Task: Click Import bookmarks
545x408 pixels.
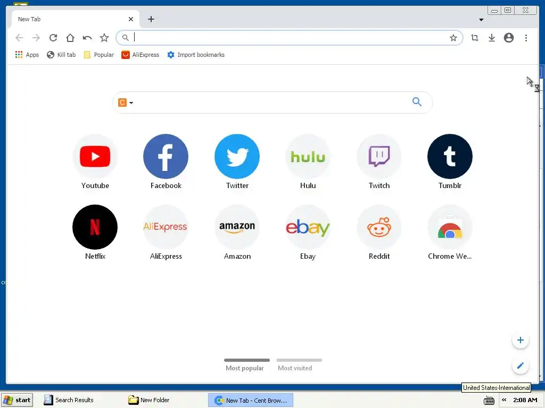Action: tap(196, 55)
